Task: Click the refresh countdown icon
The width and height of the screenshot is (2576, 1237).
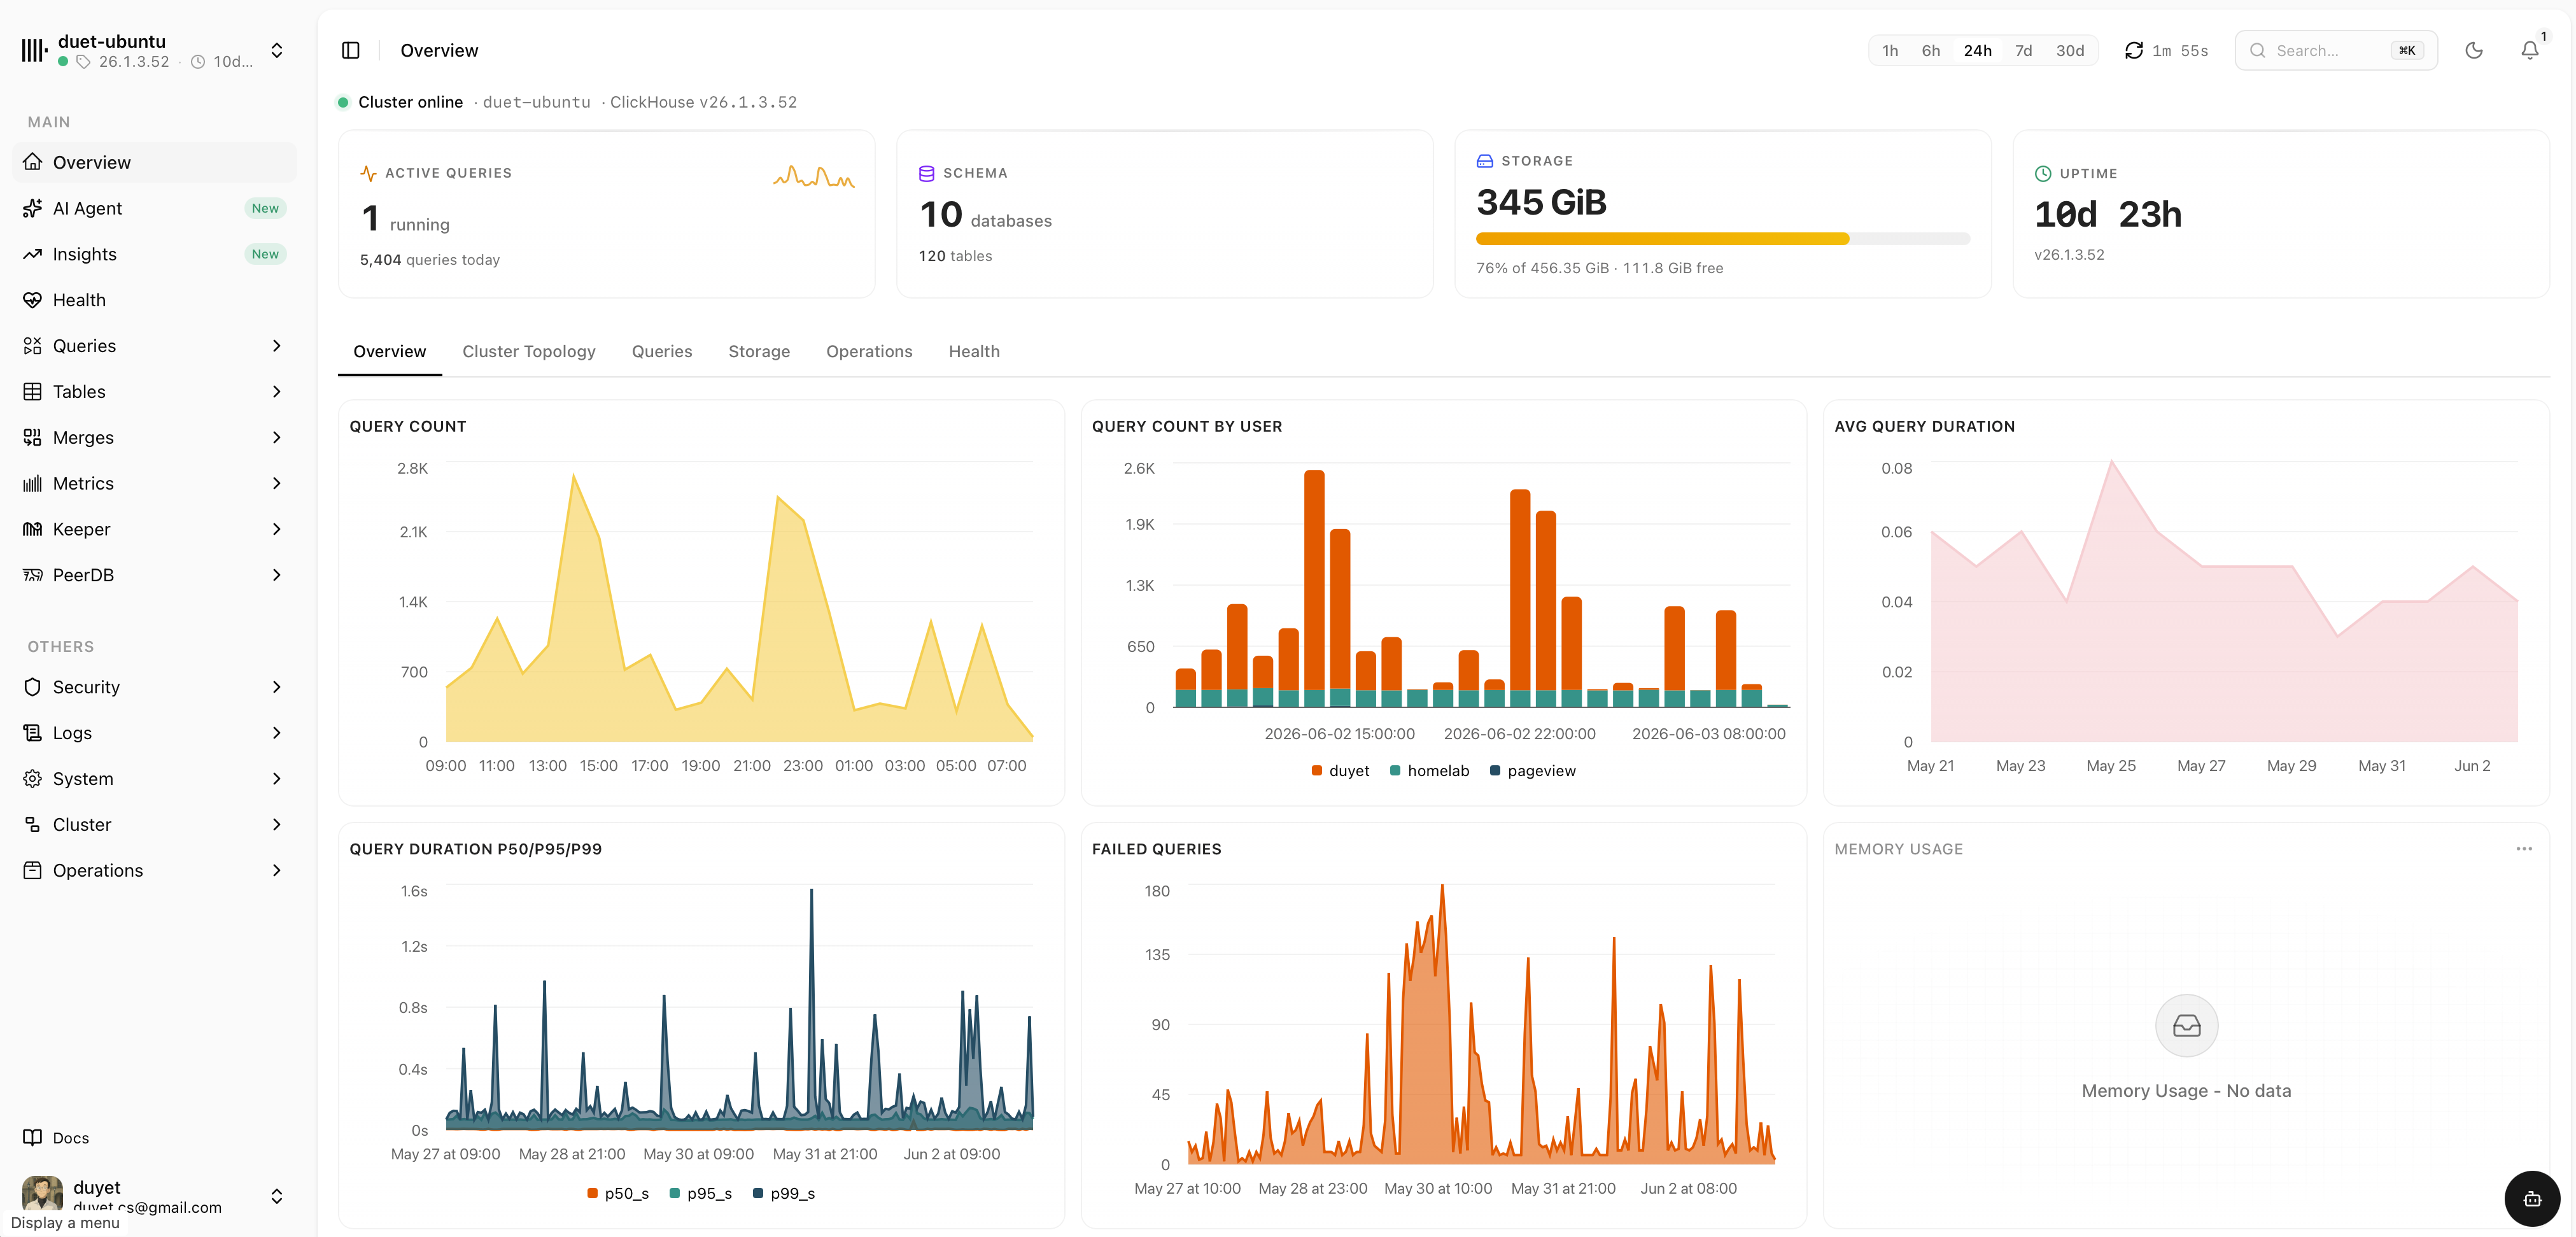Action: click(x=2133, y=50)
